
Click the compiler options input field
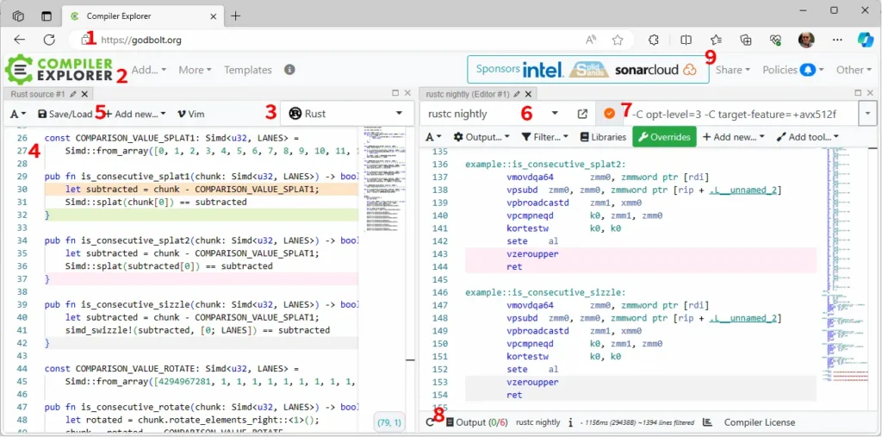click(741, 114)
